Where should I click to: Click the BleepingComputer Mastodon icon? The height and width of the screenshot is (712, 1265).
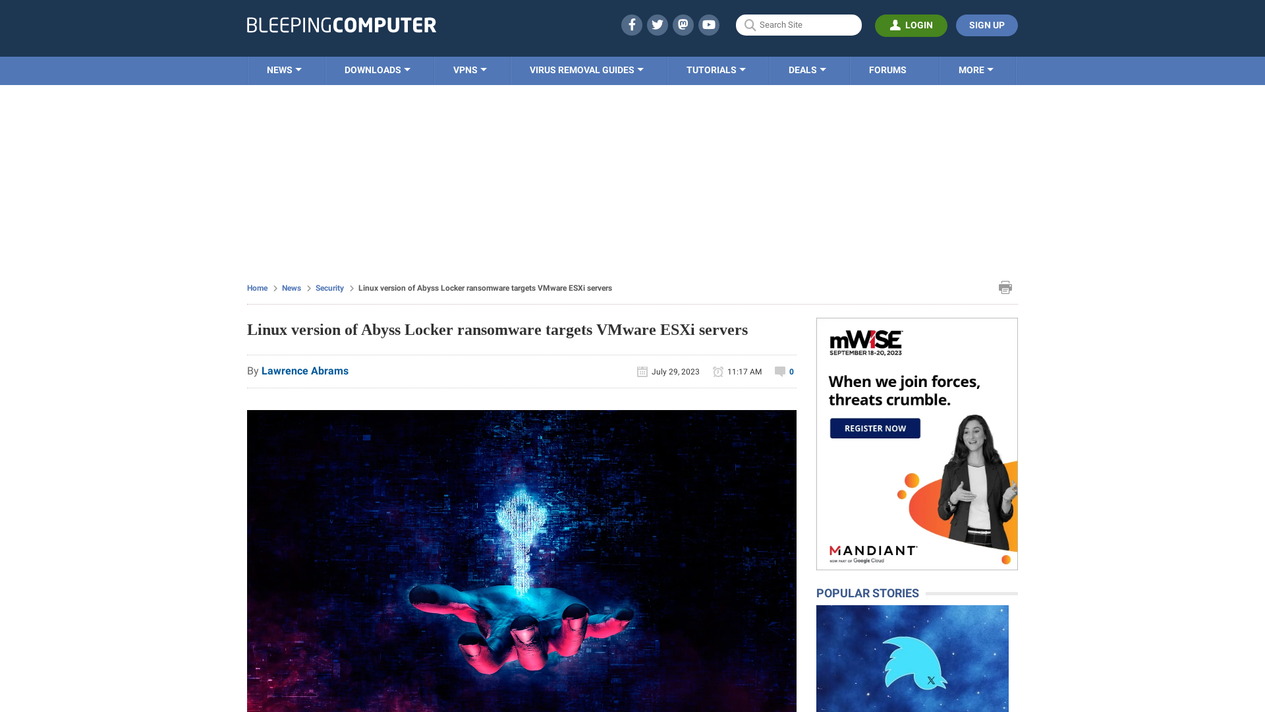pos(683,24)
